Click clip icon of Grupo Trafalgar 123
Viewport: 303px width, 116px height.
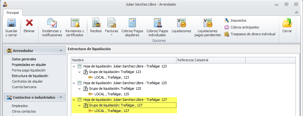tap(85, 72)
